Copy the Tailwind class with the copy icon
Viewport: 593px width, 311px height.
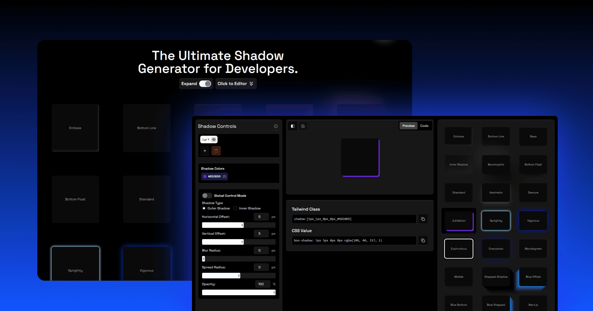tap(423, 219)
